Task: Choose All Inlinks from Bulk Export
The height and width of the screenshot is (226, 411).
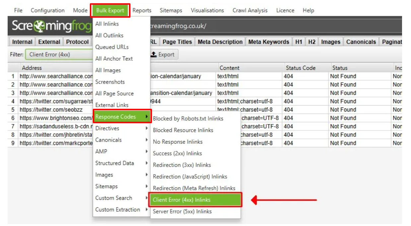Action: point(107,24)
